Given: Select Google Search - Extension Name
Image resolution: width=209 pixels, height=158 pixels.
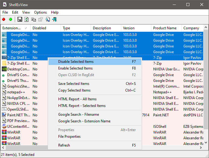Looking at the screenshot, I should (x=95, y=121).
